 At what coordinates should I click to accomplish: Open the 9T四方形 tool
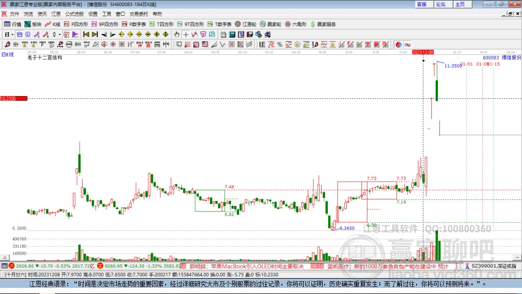(191, 24)
